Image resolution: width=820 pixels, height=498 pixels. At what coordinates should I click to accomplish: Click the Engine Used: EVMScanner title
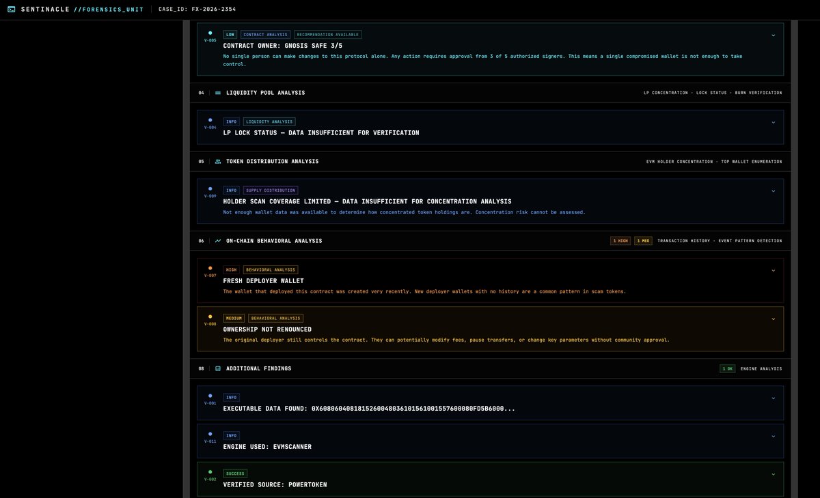pyautogui.click(x=267, y=447)
